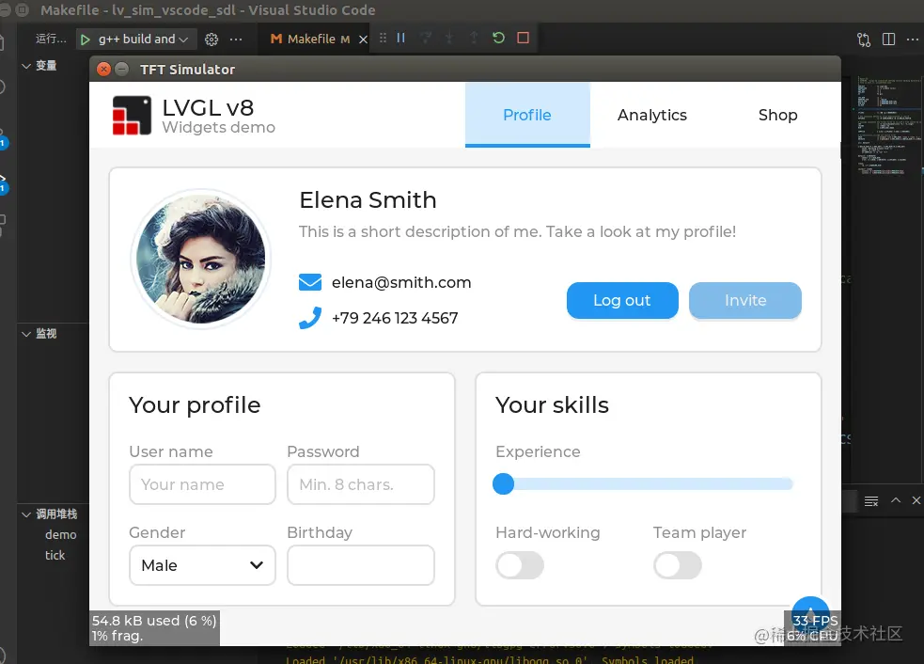Open the launch configurations settings gear
The image size is (924, 664).
point(212,40)
